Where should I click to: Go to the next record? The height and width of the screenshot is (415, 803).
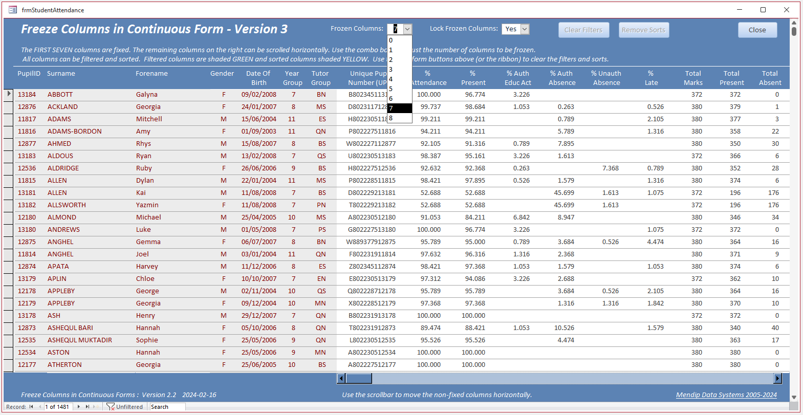78,407
